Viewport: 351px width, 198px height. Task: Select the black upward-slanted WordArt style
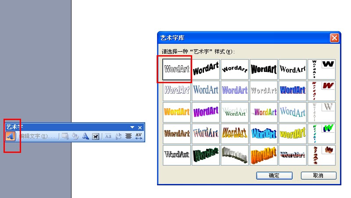(x=206, y=70)
